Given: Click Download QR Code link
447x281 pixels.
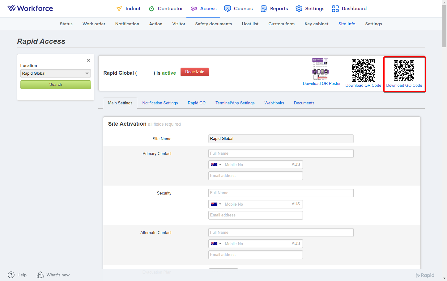Looking at the screenshot, I should [363, 86].
